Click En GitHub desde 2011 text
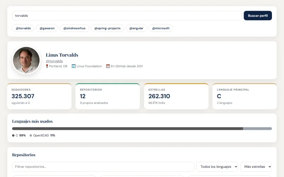Screen dimensions: 284x177 (127, 66)
